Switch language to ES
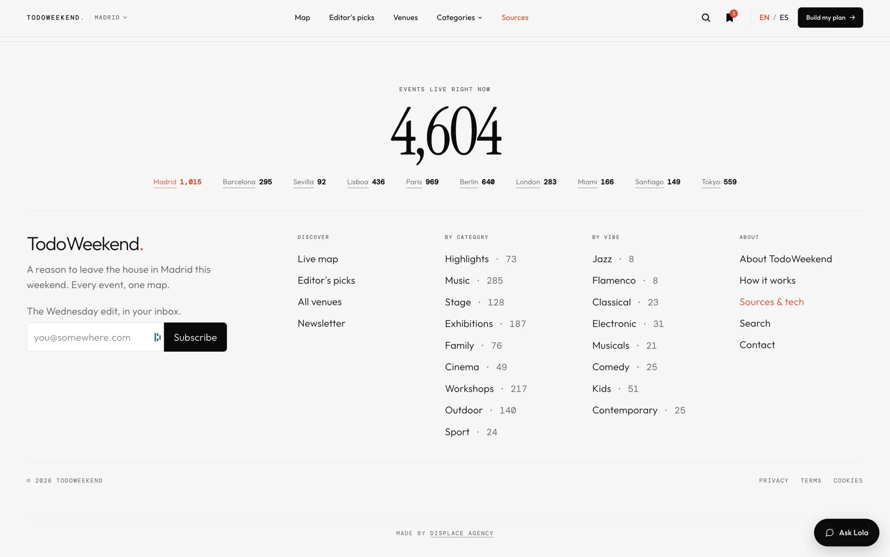The image size is (890, 557). point(784,18)
